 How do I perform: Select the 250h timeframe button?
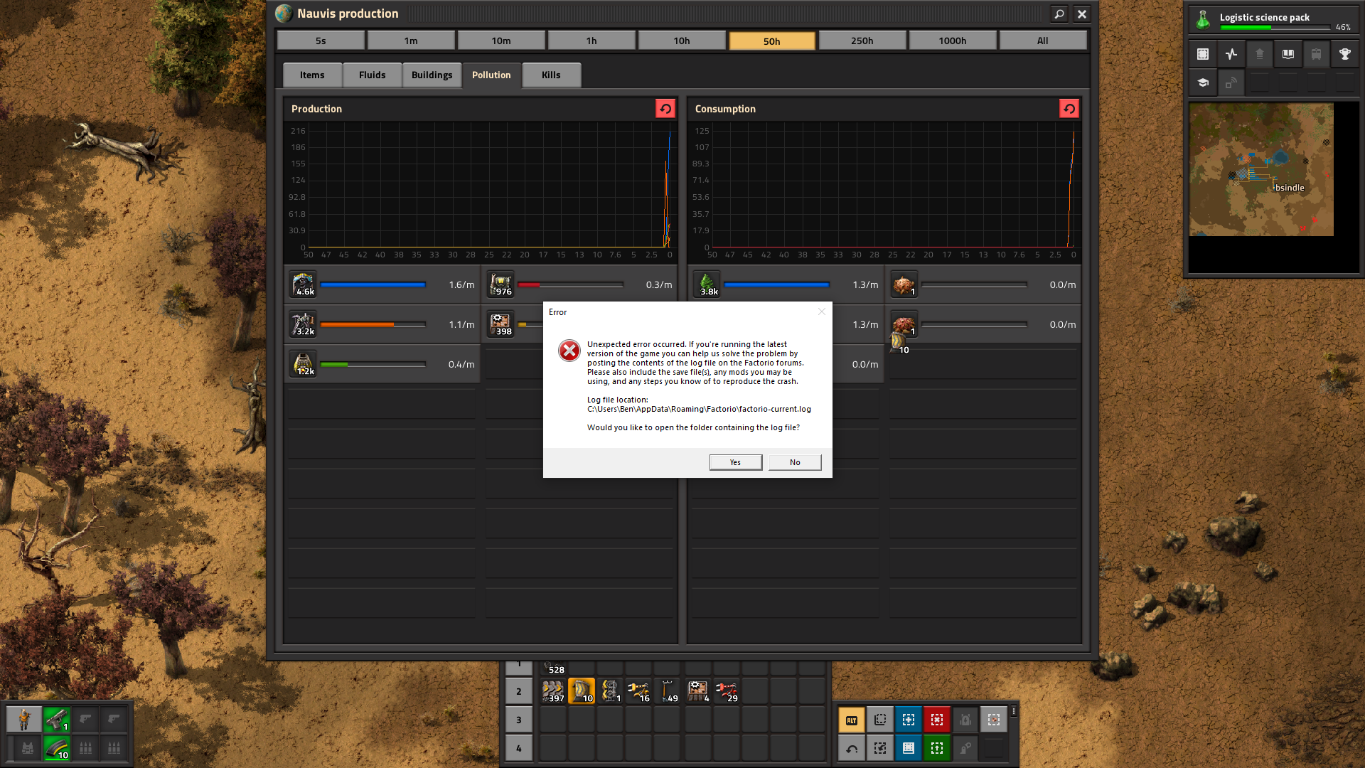(862, 41)
